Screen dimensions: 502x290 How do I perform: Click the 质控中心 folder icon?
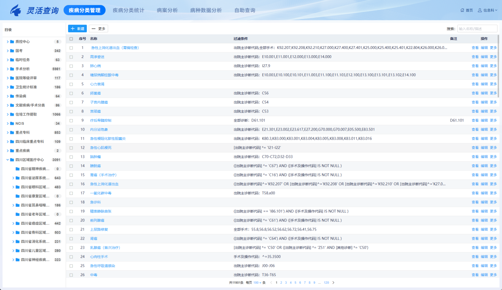click(x=12, y=42)
